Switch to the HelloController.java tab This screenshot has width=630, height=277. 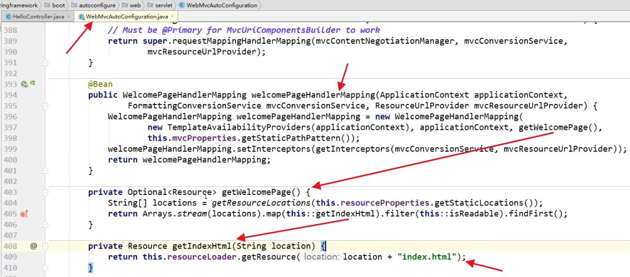pyautogui.click(x=38, y=16)
